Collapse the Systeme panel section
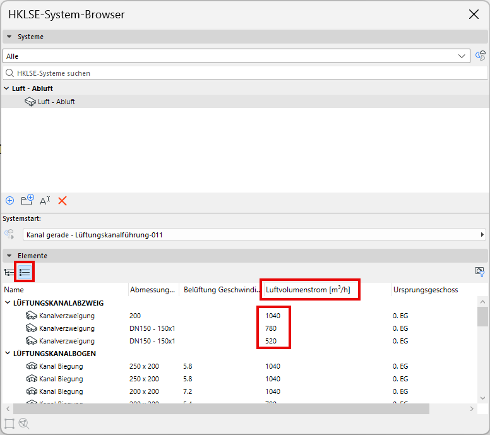 pos(9,37)
